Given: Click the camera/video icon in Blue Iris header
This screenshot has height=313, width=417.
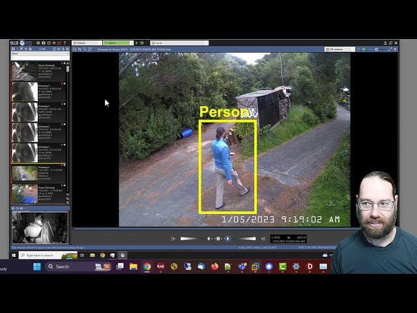Looking at the screenshot, I should pos(44,43).
